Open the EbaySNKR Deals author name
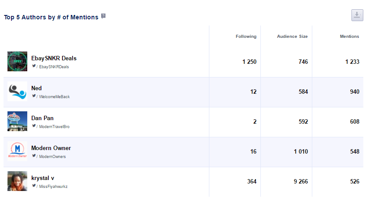This screenshot has width=373, height=202. (x=54, y=58)
